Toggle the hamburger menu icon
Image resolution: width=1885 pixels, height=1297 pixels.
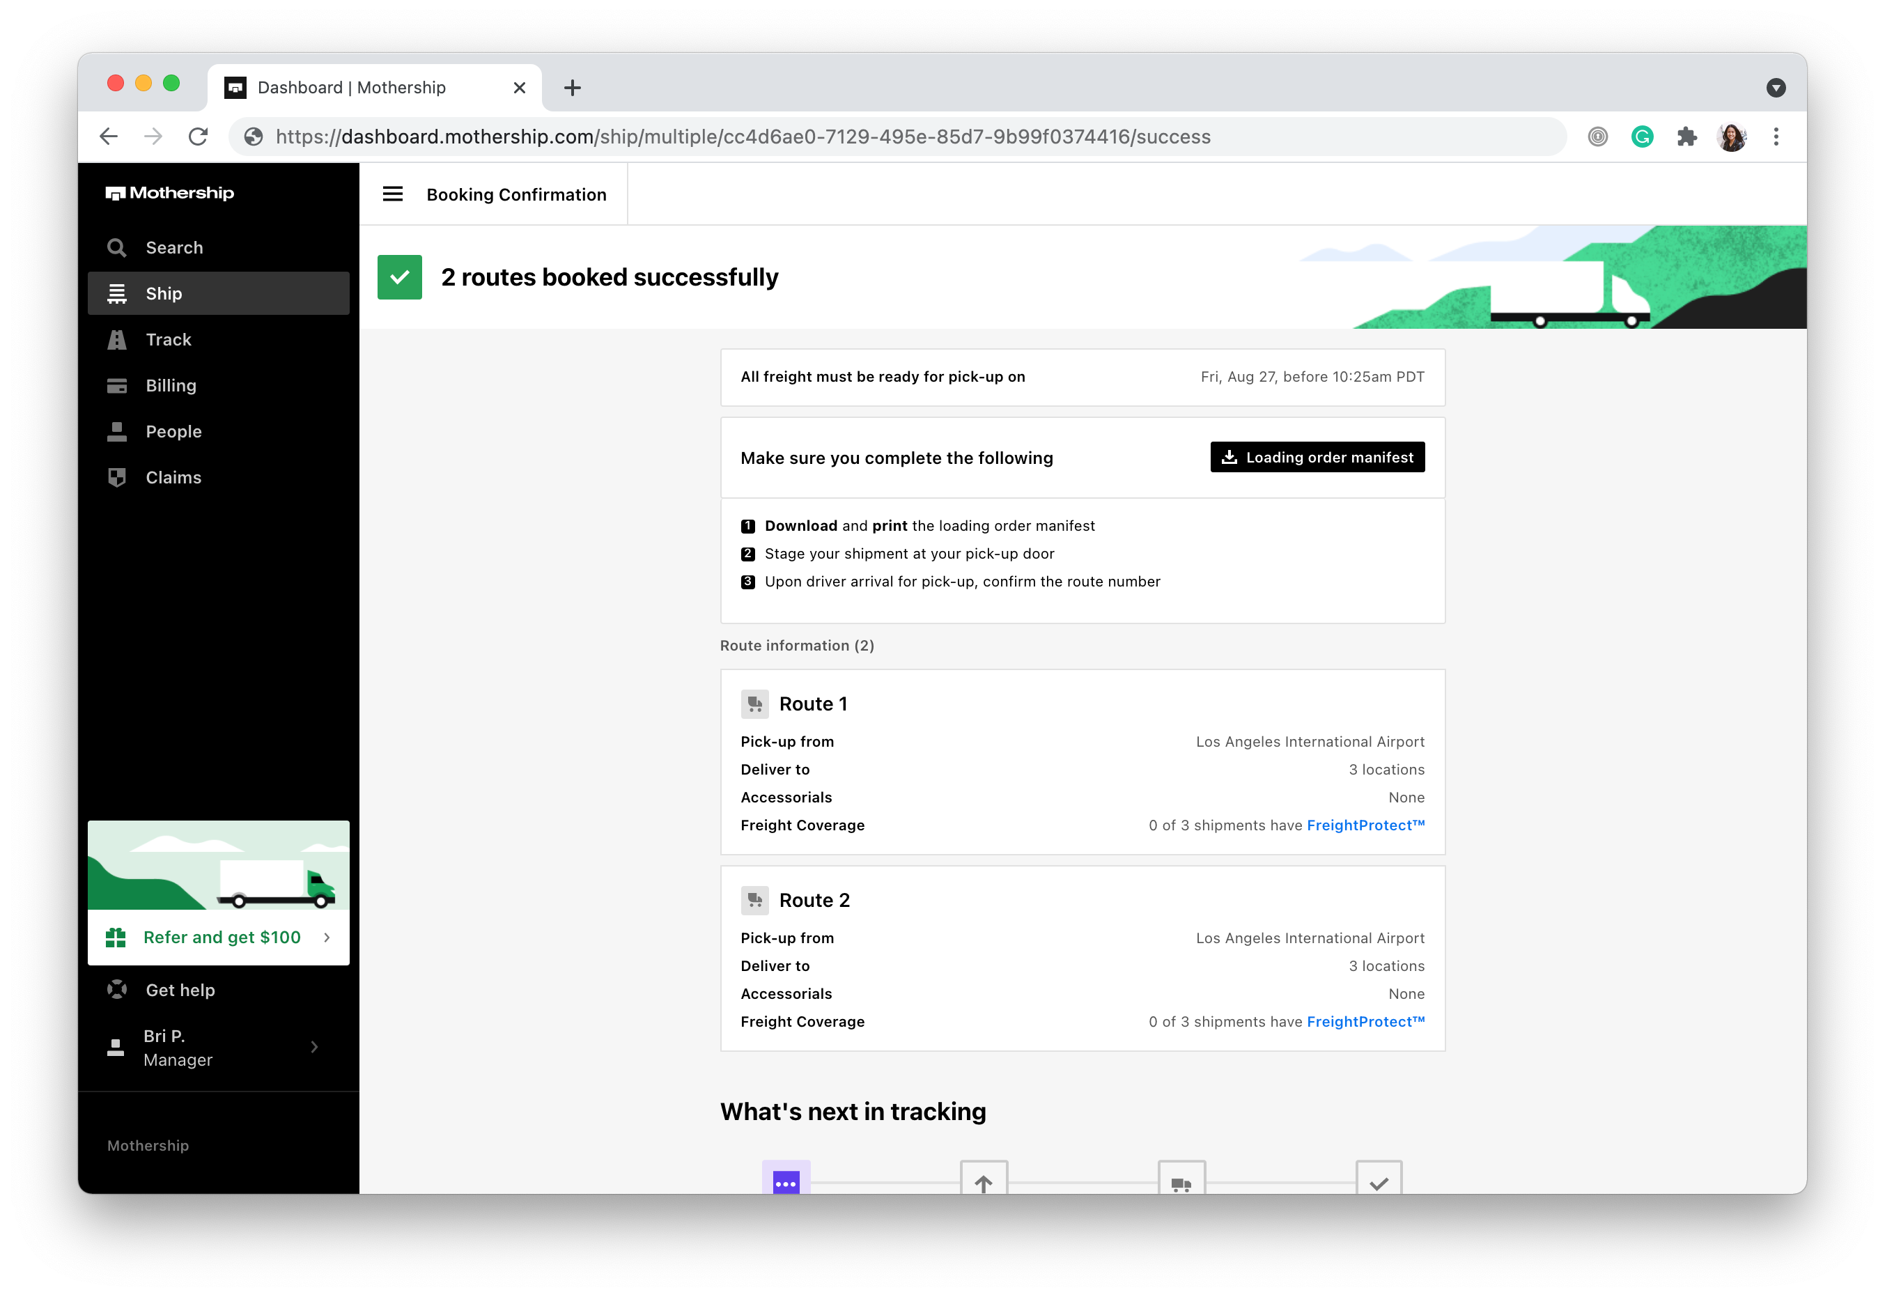tap(392, 194)
